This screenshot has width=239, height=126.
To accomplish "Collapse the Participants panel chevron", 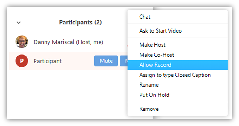I will tap(19, 23).
